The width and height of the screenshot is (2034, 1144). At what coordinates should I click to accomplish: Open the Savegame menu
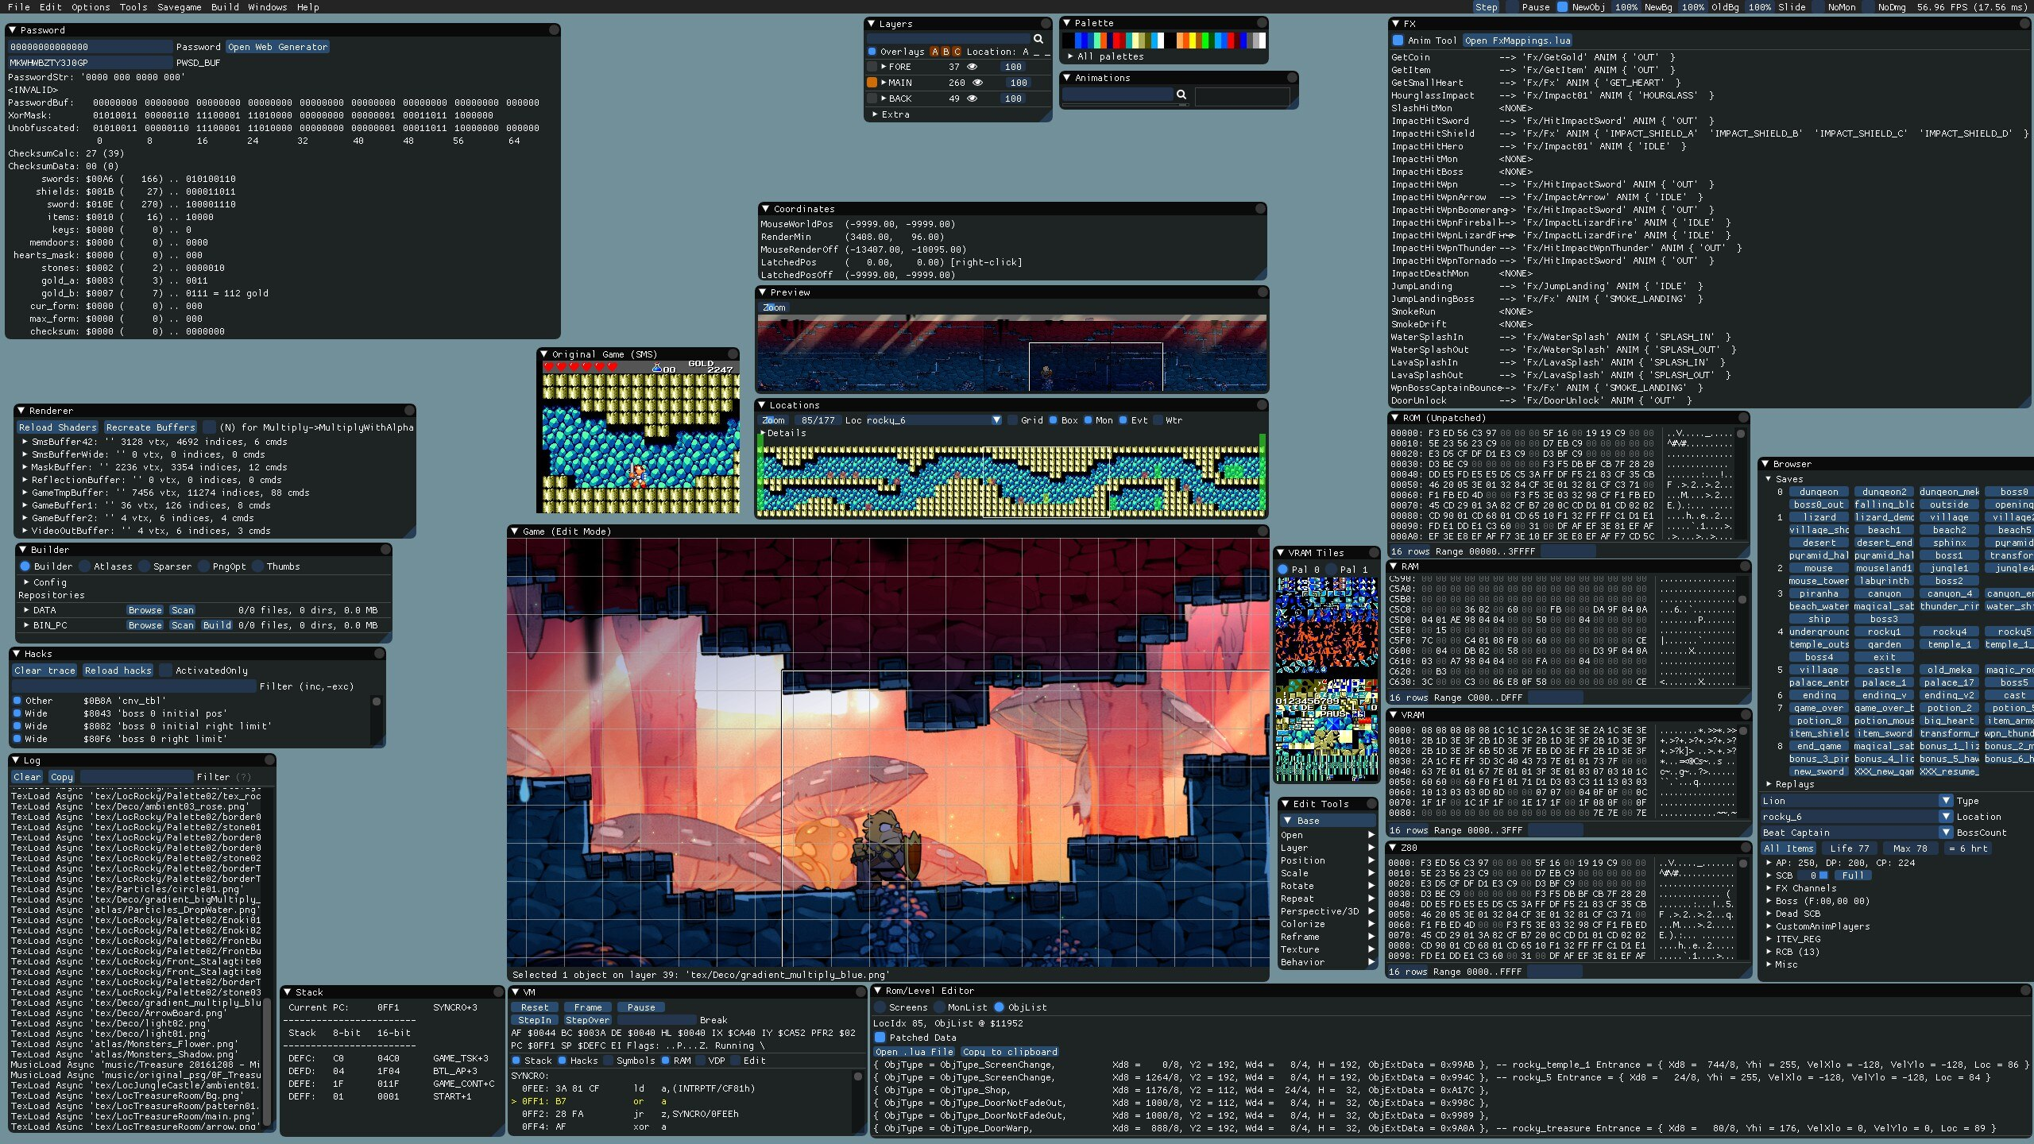point(179,7)
